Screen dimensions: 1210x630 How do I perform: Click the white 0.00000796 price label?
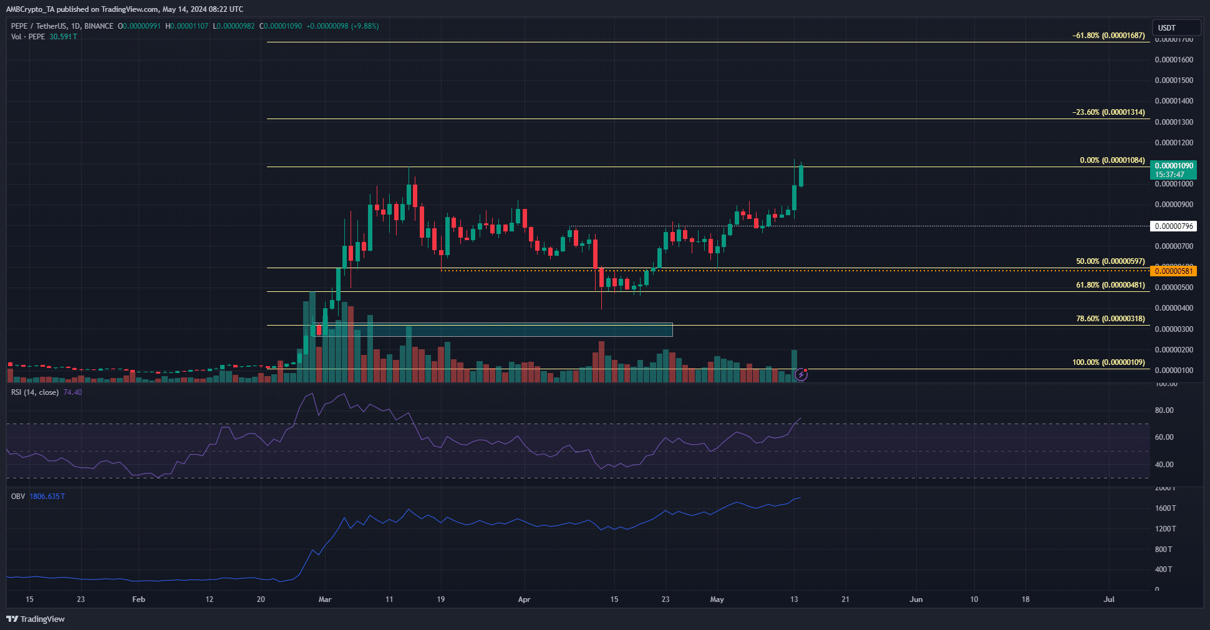[x=1173, y=226]
